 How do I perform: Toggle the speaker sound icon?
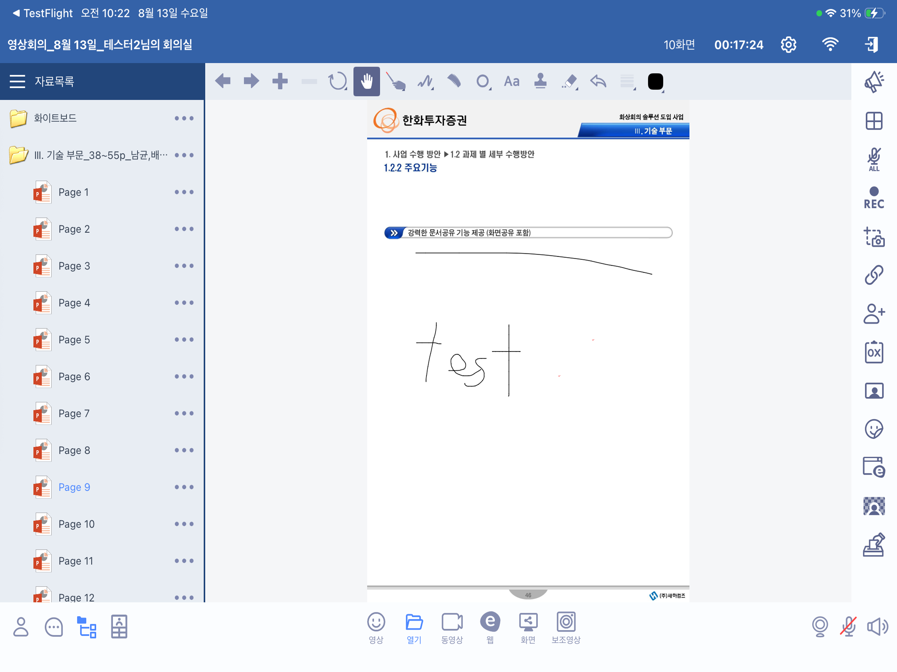click(x=877, y=627)
